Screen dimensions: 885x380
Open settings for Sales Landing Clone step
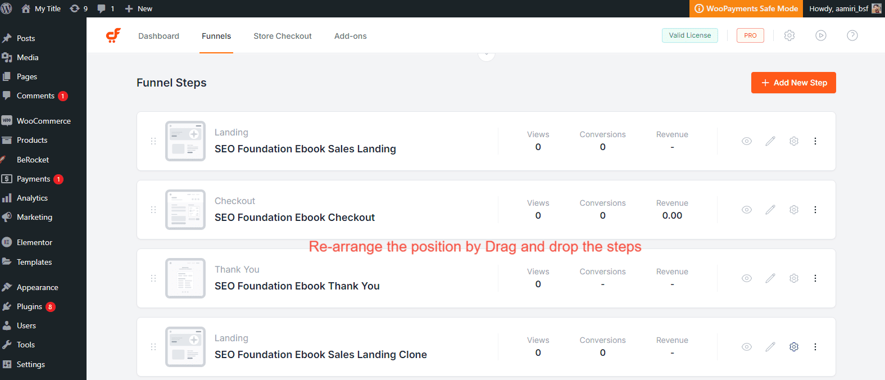(794, 347)
